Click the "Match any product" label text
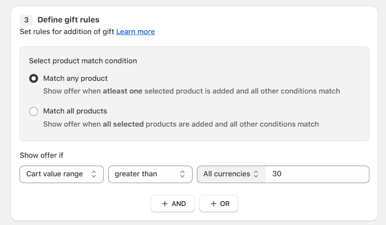 (76, 78)
